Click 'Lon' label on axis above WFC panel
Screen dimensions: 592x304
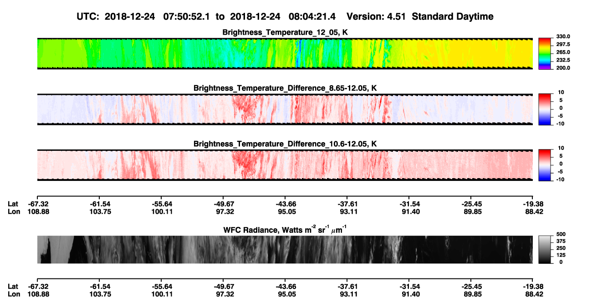click(14, 211)
